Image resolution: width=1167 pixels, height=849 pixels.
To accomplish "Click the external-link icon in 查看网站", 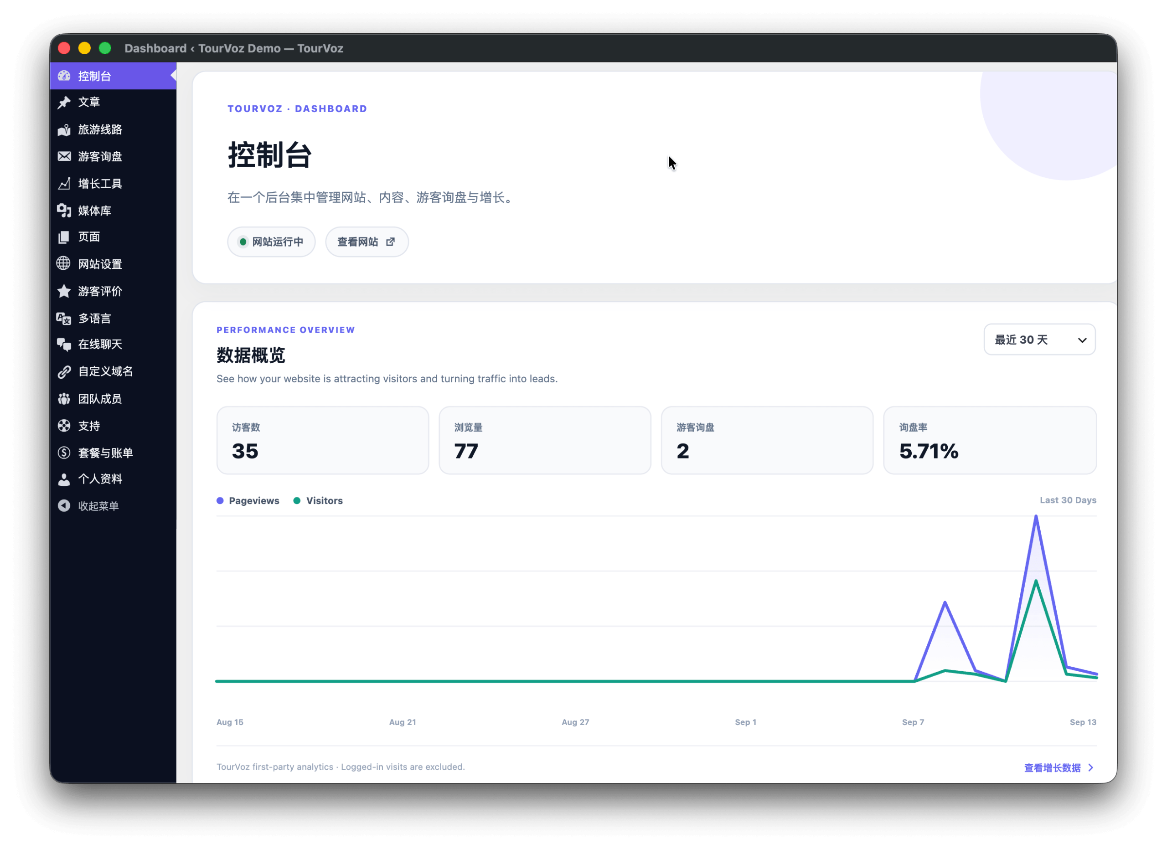I will [x=391, y=242].
